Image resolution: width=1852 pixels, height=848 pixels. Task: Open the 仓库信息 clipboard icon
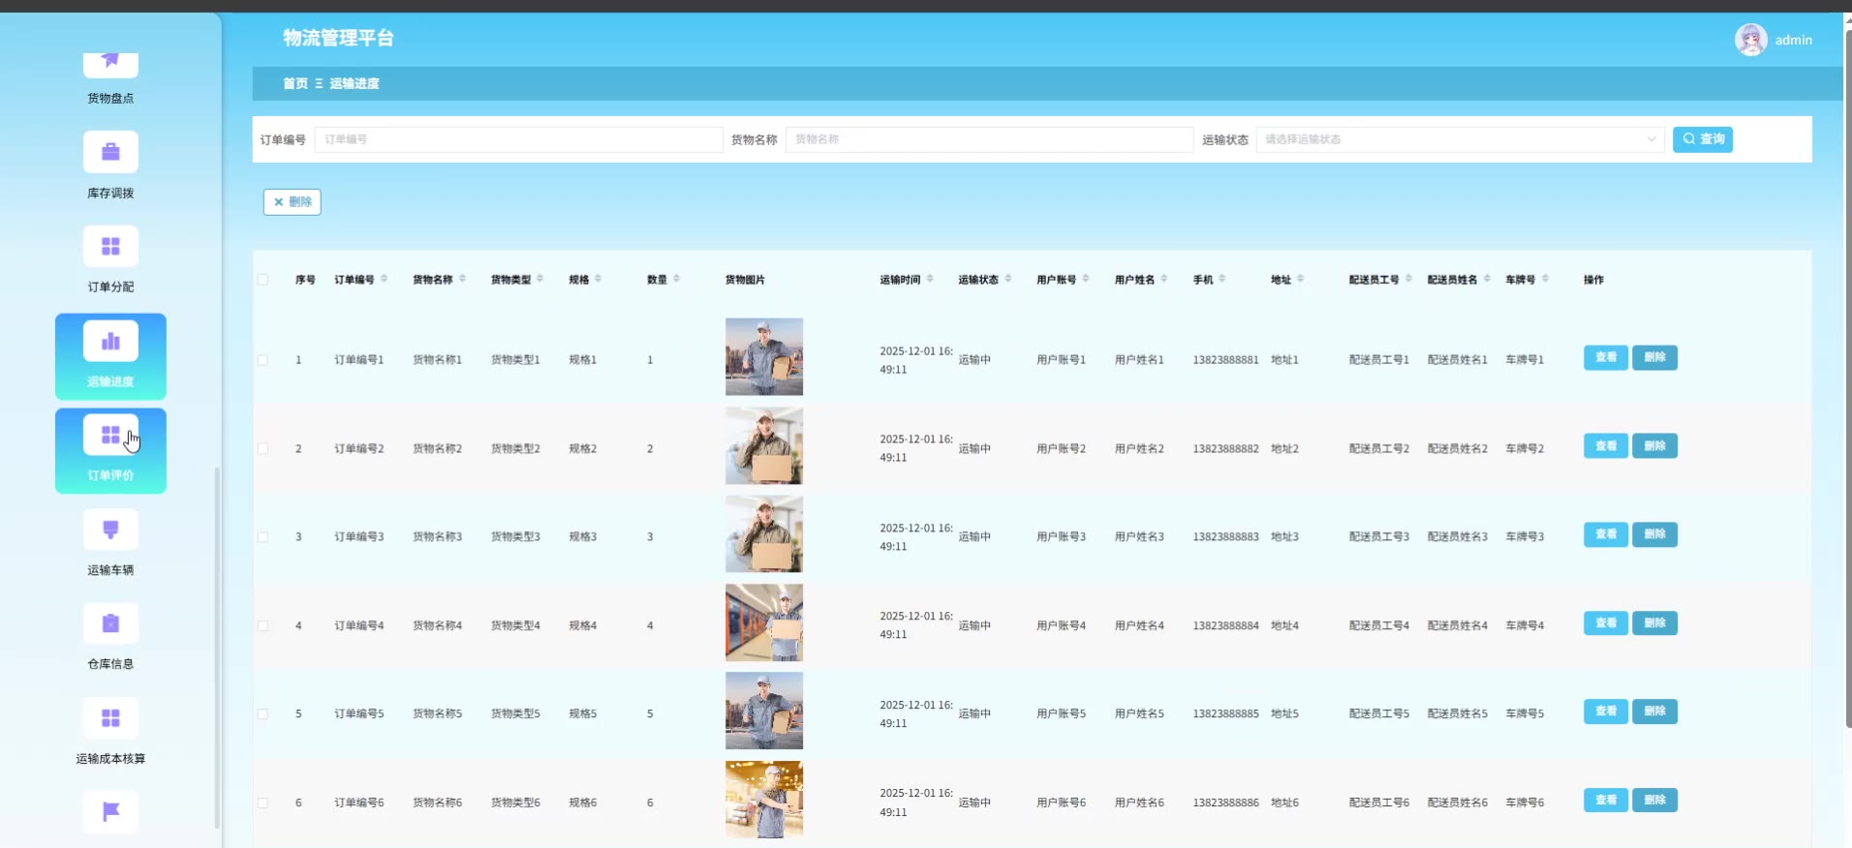[110, 623]
